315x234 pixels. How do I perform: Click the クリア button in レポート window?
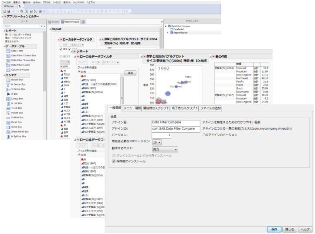coord(82,62)
